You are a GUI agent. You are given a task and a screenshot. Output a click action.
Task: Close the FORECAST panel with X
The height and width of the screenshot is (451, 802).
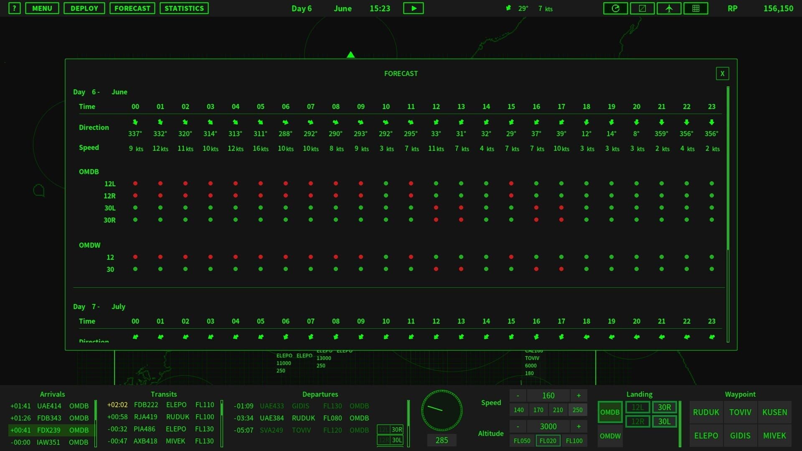coord(722,73)
